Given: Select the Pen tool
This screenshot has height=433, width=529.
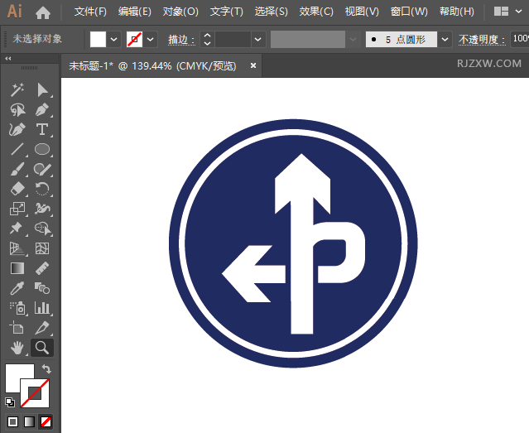Looking at the screenshot, I should 42,110.
